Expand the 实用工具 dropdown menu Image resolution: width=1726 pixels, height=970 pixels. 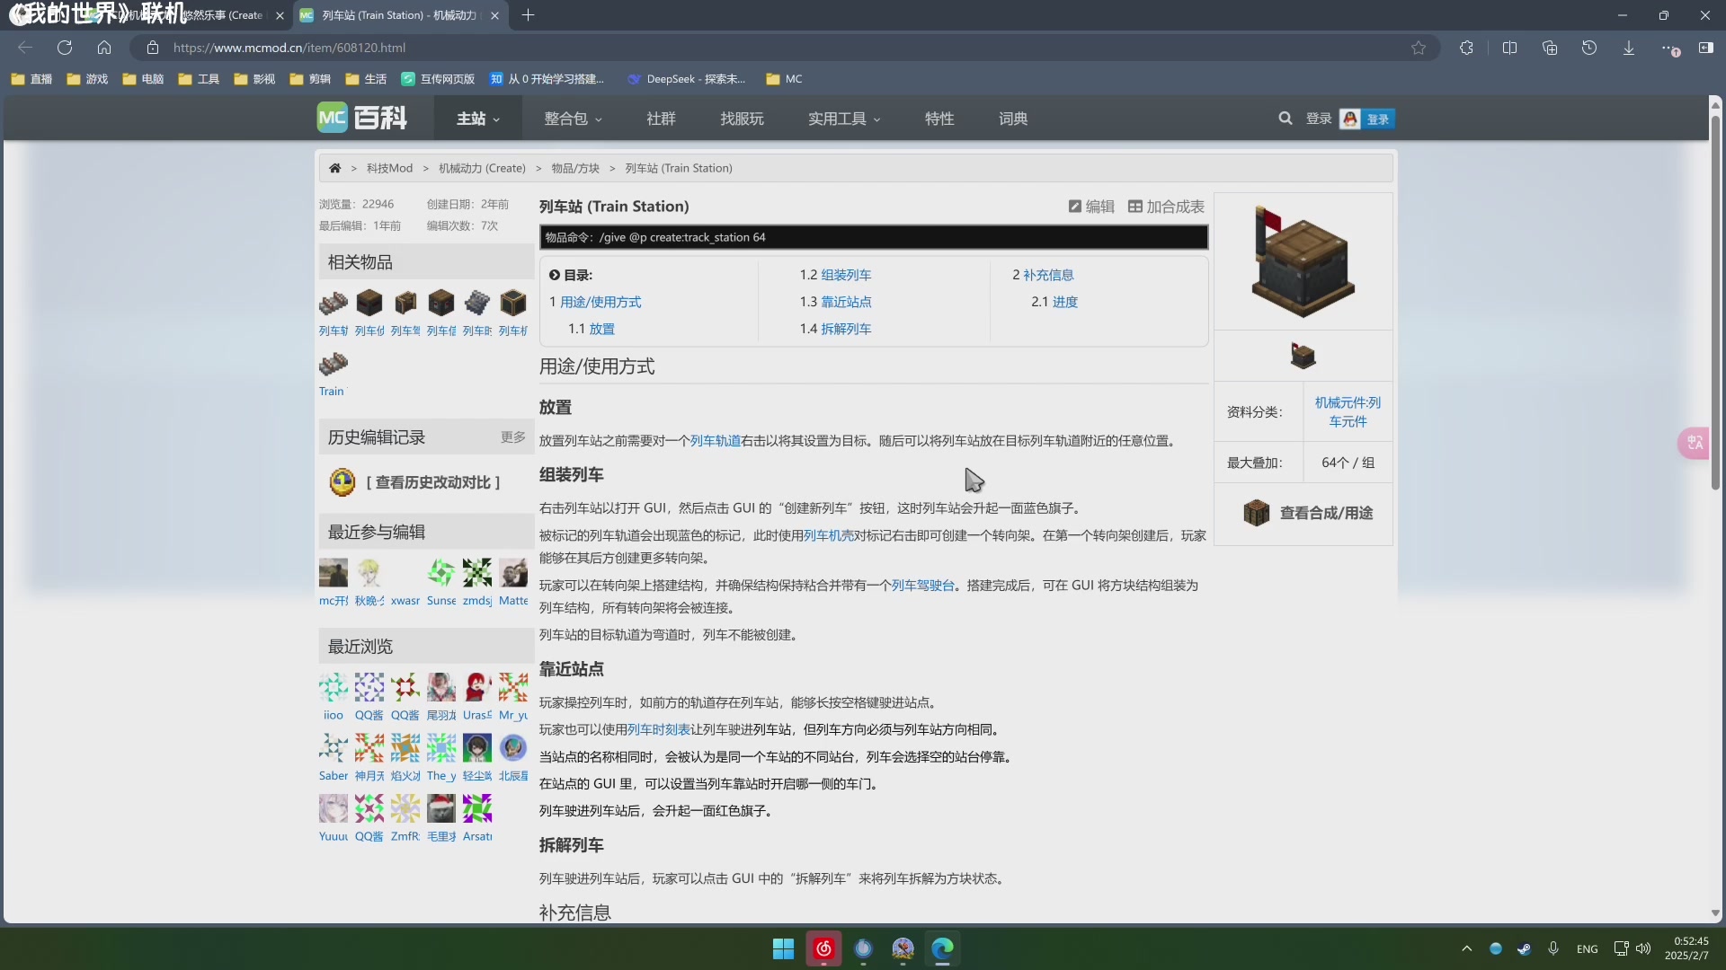coord(844,119)
